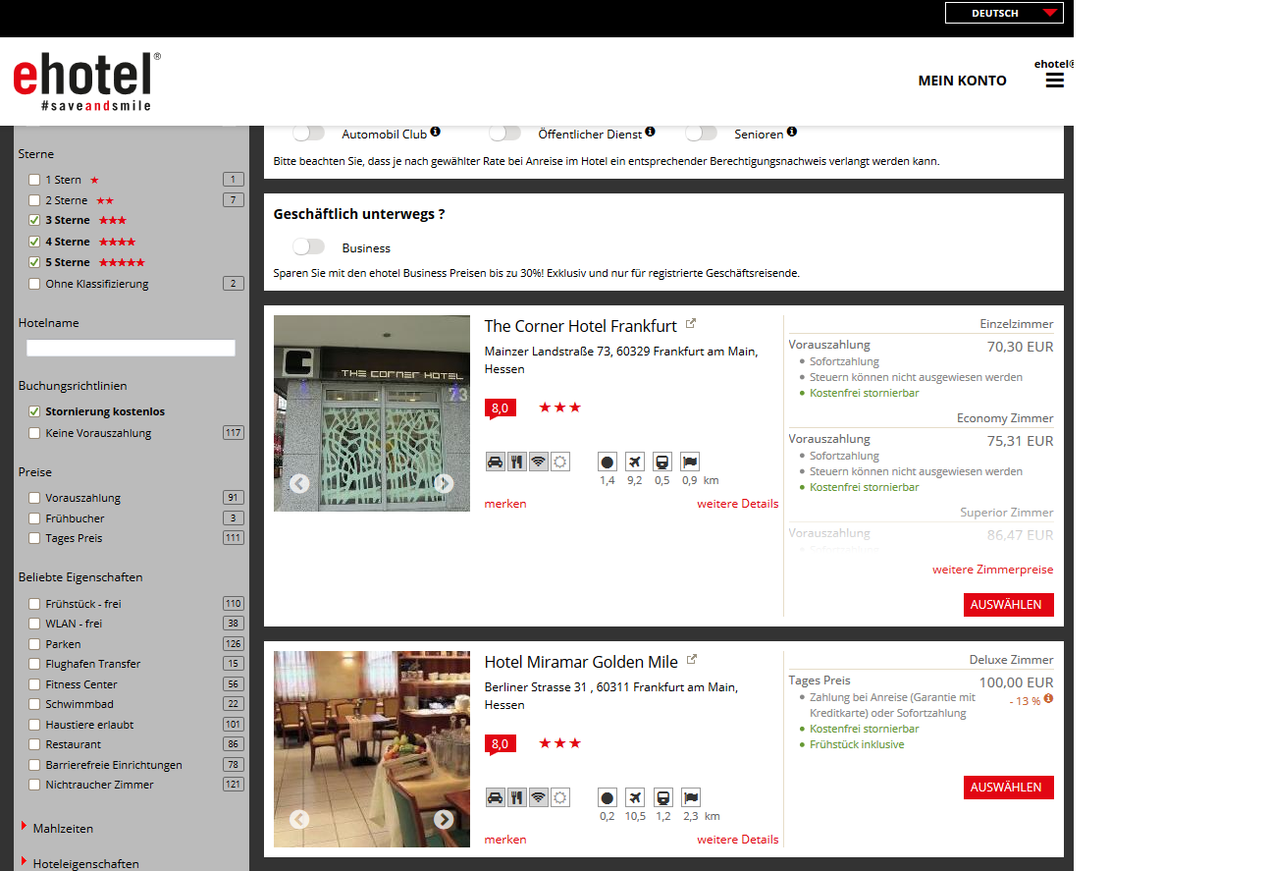Image resolution: width=1269 pixels, height=871 pixels.
Task: Check the 1 Stern filter
Action: point(34,180)
